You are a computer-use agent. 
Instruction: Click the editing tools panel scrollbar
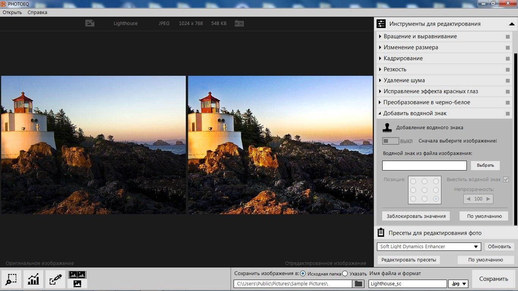(x=515, y=140)
